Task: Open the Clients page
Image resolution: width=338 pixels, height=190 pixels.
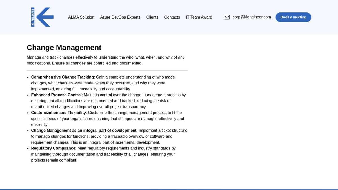Action: click(152, 17)
